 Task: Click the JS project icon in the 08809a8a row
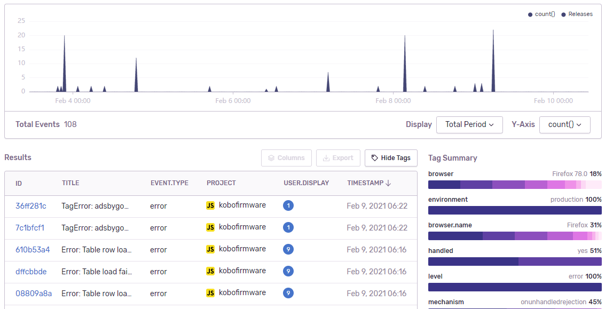210,293
